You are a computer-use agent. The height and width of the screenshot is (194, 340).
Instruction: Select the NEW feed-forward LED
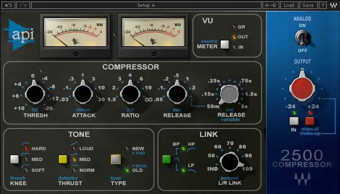[127, 148]
